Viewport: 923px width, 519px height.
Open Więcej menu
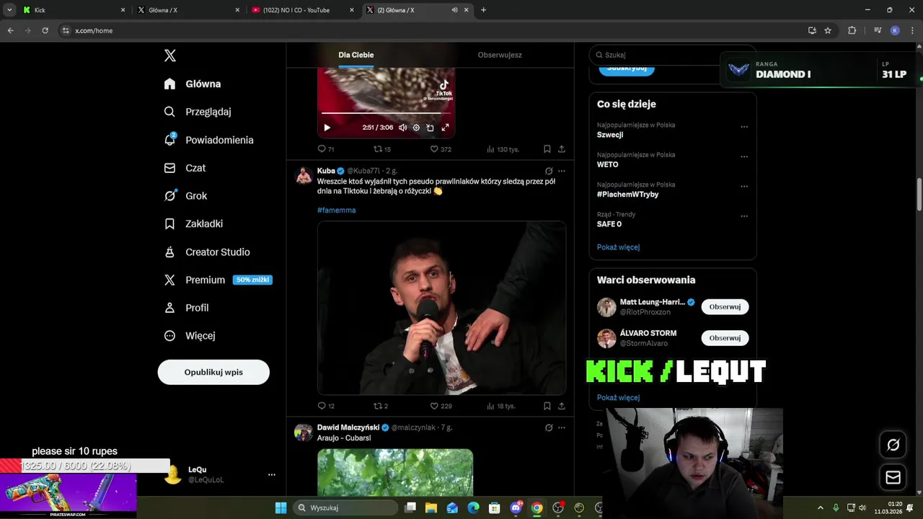[x=189, y=336]
